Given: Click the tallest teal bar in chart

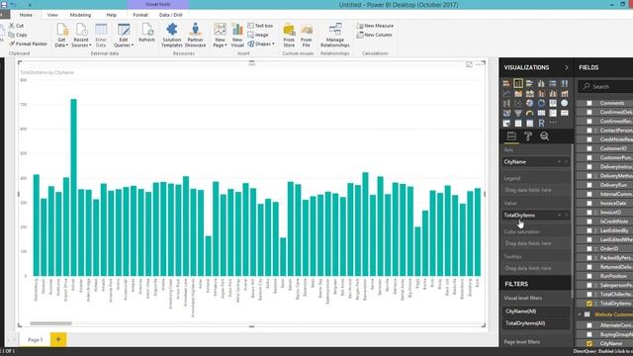Looking at the screenshot, I should point(74,187).
